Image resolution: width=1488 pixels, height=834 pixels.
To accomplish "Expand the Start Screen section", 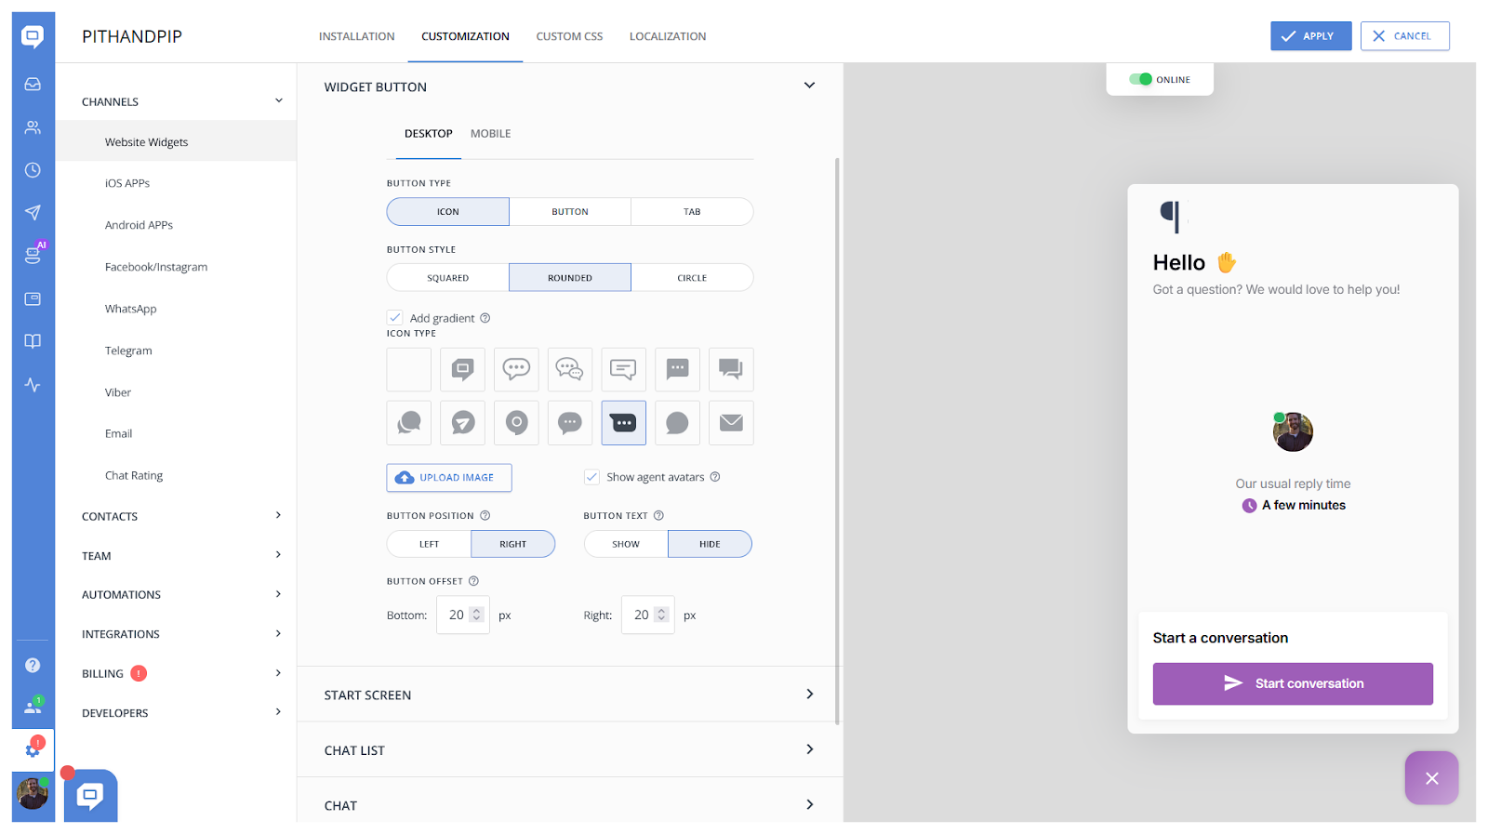I will pyautogui.click(x=569, y=695).
